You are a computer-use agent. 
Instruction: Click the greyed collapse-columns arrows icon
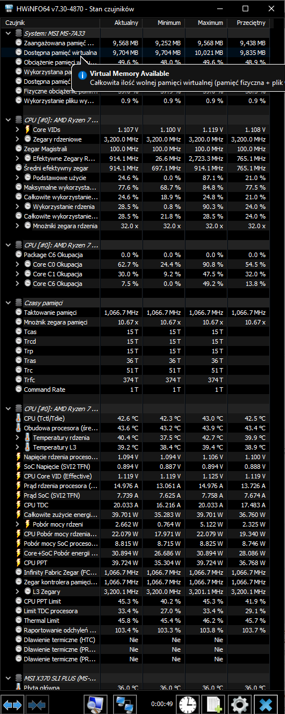coord(36,704)
